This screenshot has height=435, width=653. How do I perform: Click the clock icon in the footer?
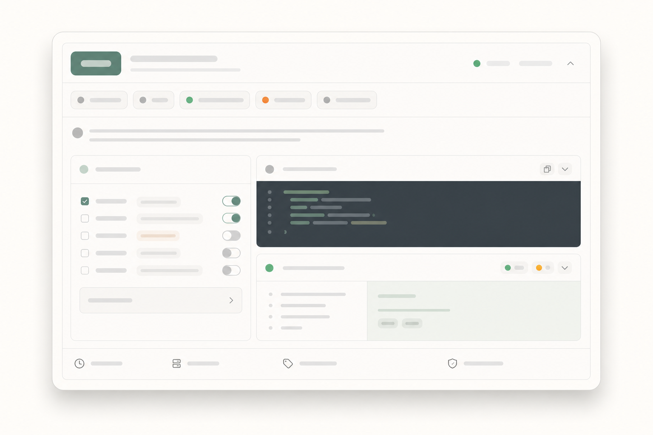click(x=79, y=364)
